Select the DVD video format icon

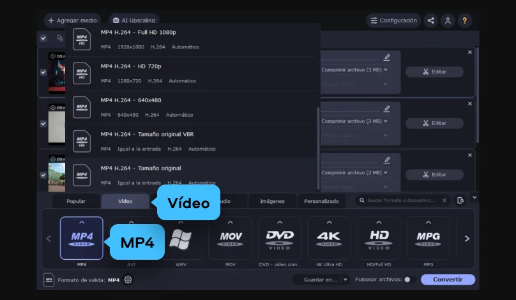click(x=280, y=238)
